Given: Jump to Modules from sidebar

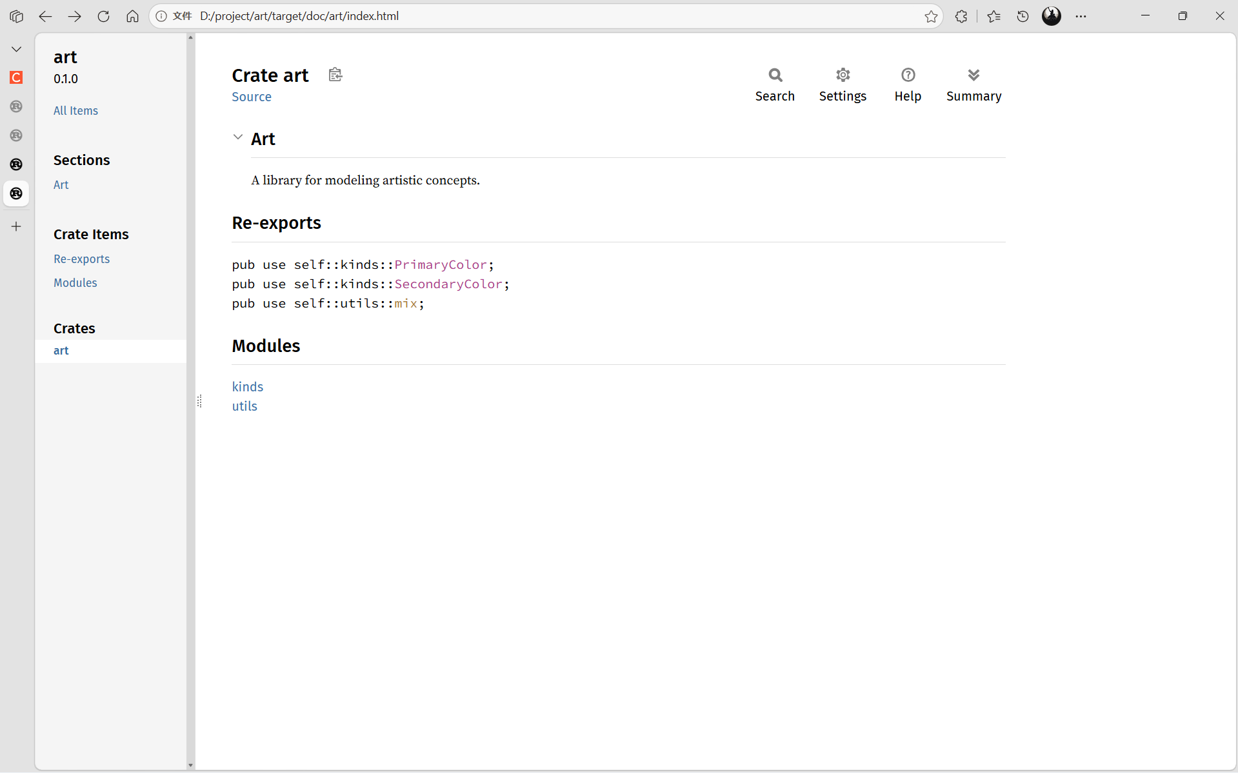Looking at the screenshot, I should pyautogui.click(x=75, y=283).
